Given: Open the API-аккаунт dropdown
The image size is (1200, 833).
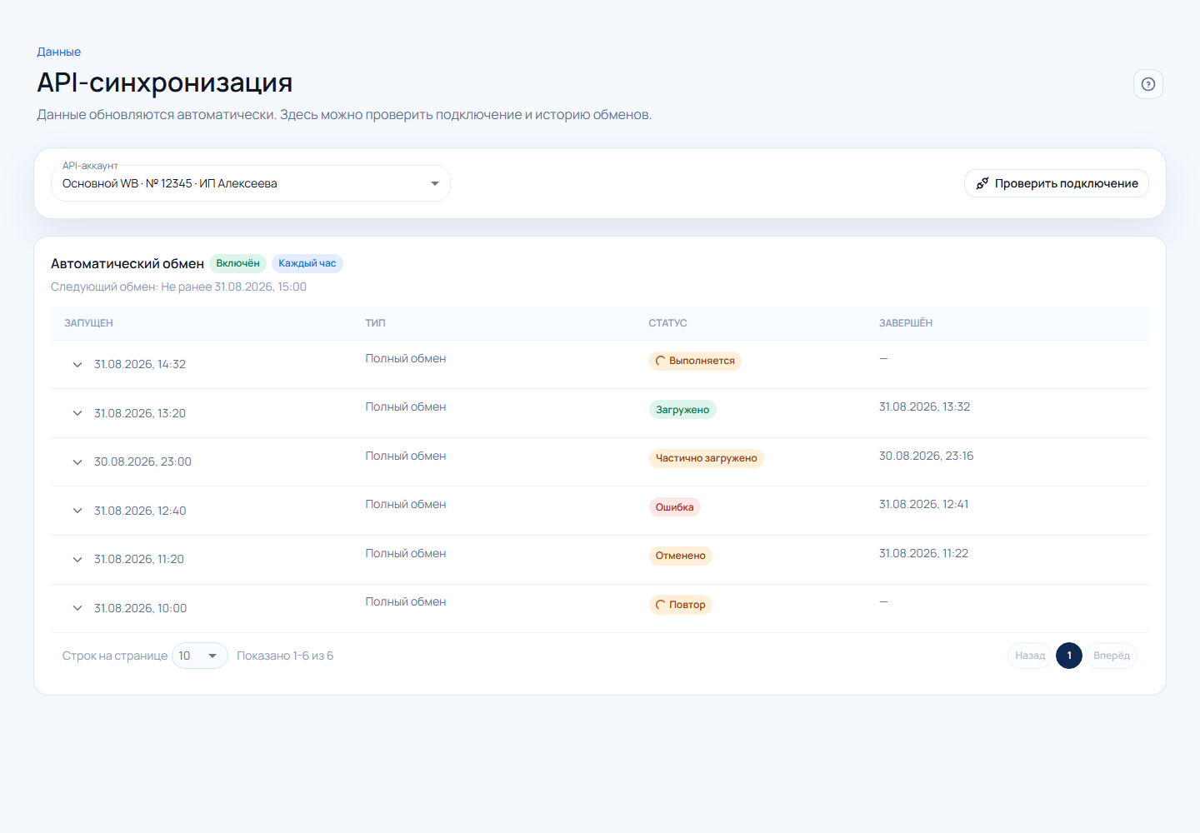Looking at the screenshot, I should click(251, 183).
